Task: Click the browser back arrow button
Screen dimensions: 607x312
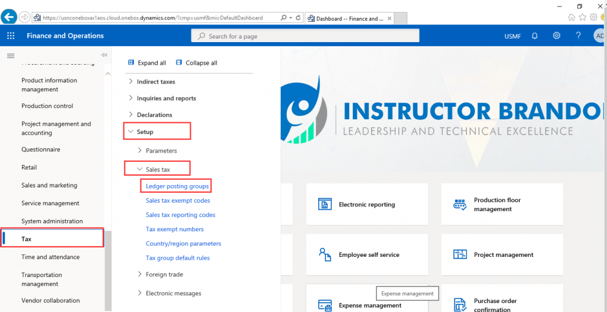Action: pyautogui.click(x=9, y=17)
